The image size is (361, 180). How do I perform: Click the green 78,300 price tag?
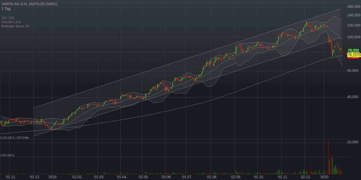[x=353, y=50]
